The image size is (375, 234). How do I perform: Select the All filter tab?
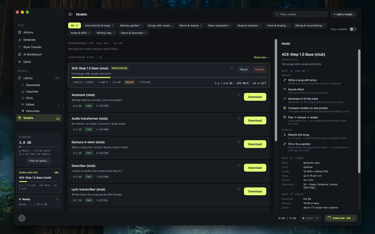click(x=74, y=25)
